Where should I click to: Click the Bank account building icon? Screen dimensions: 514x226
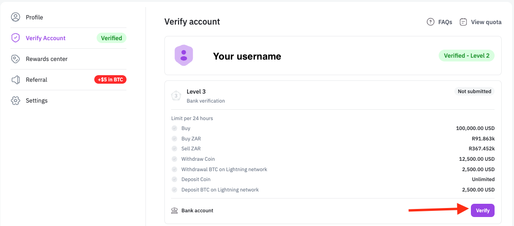(175, 210)
